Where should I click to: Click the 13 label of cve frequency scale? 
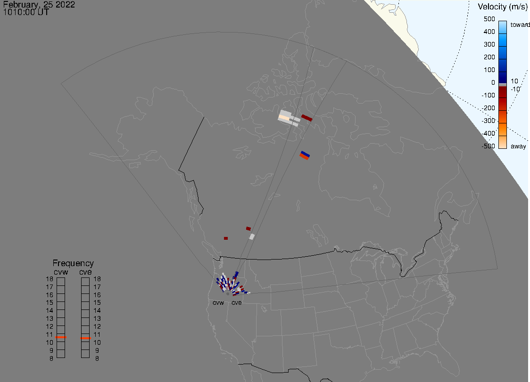97,318
